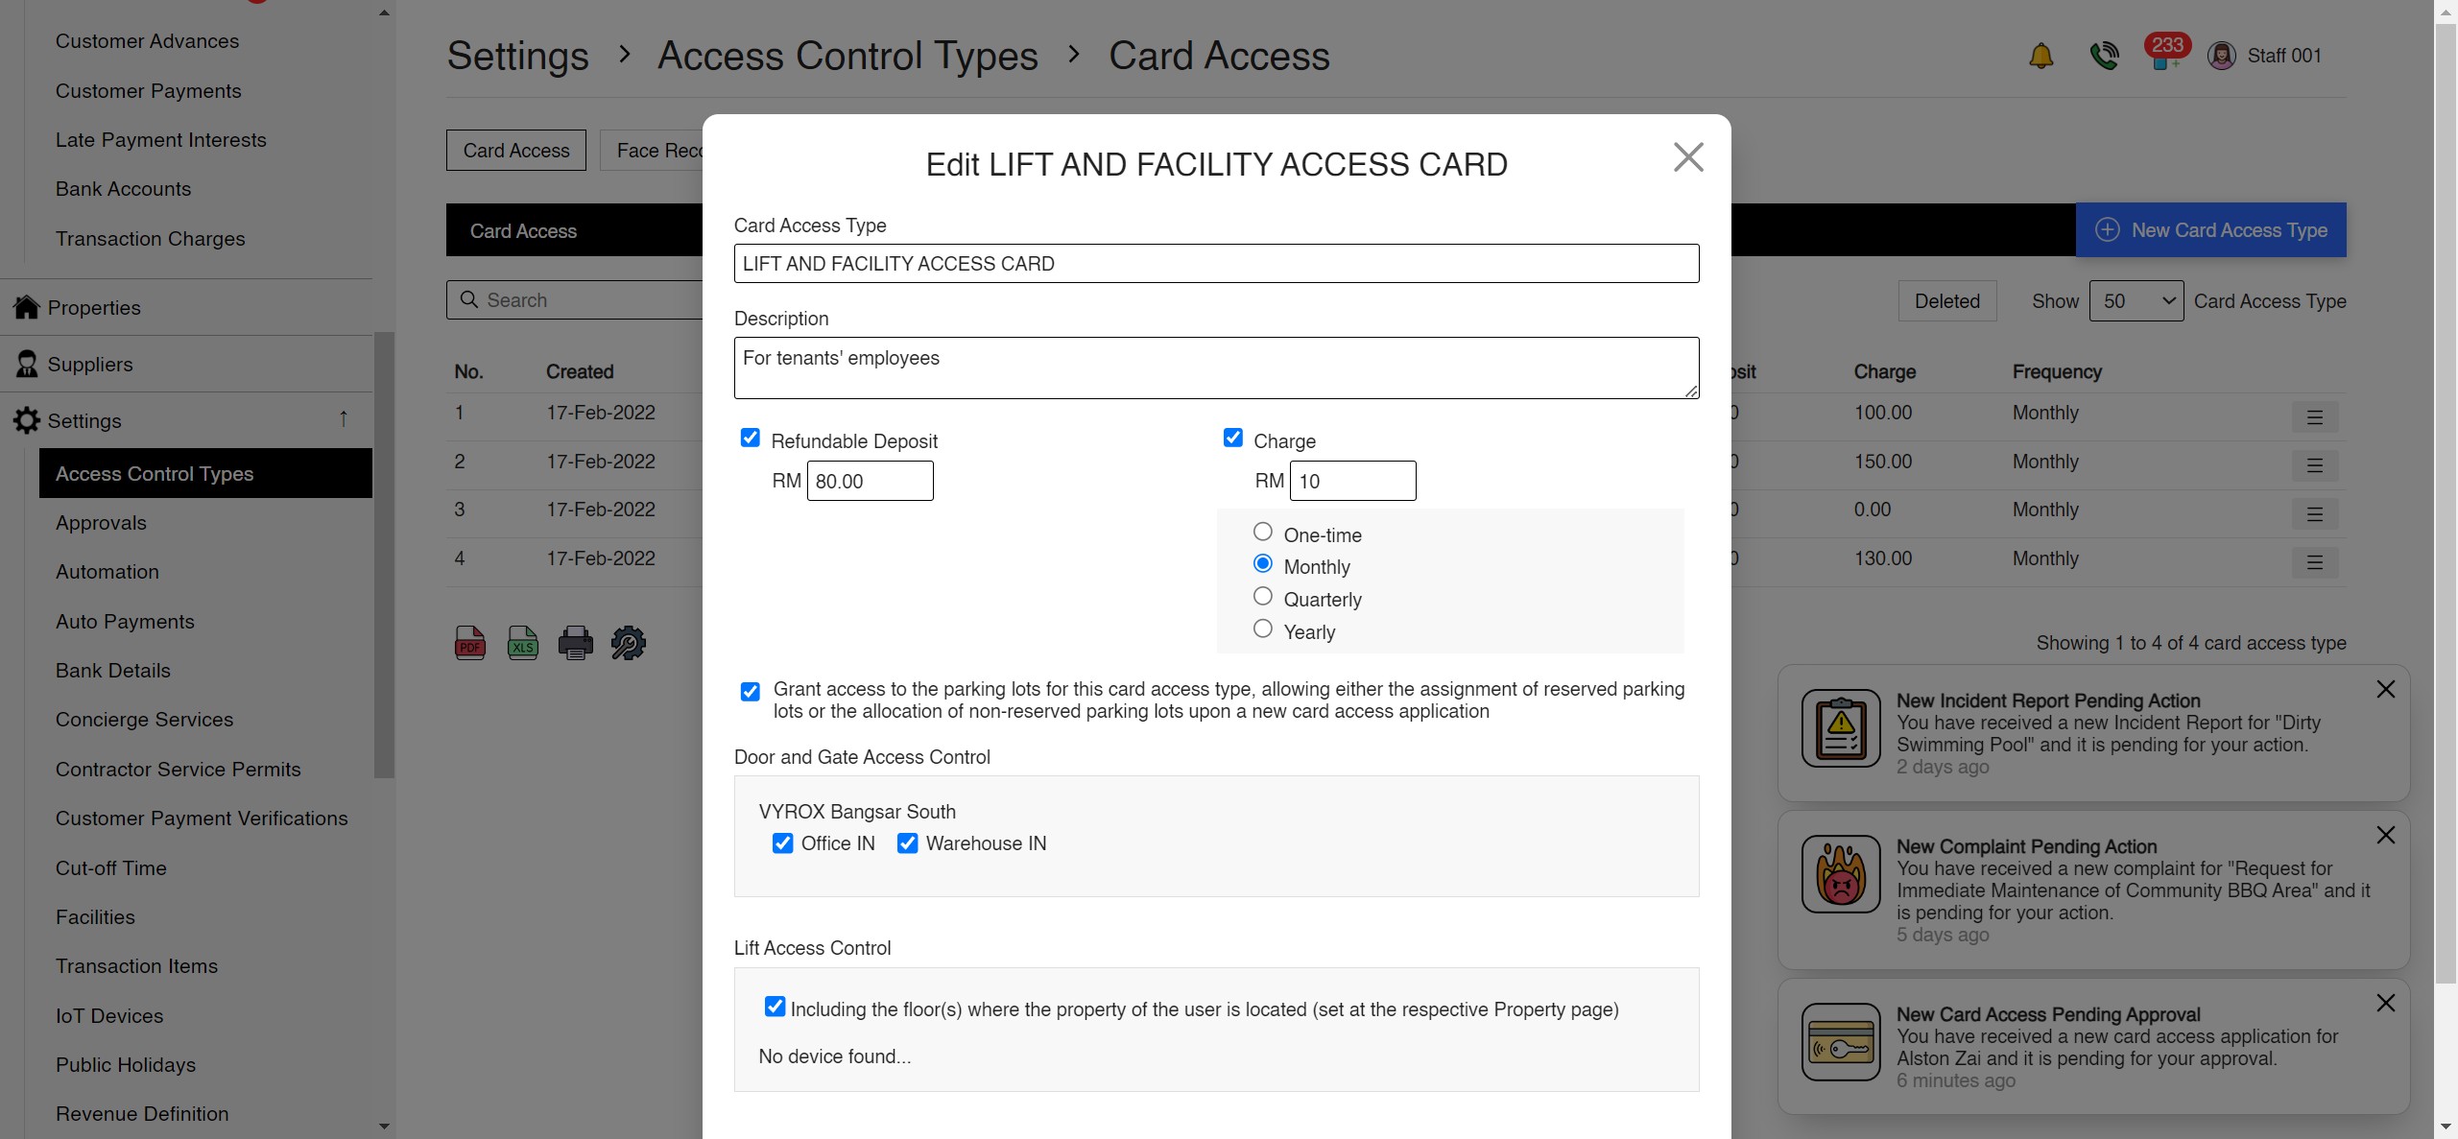Click the sidebar vertical scrollbar
Viewport: 2458px width, 1139px height.
point(384,555)
